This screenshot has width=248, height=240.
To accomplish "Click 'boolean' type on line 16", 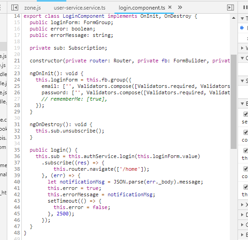I will tap(82, 29).
